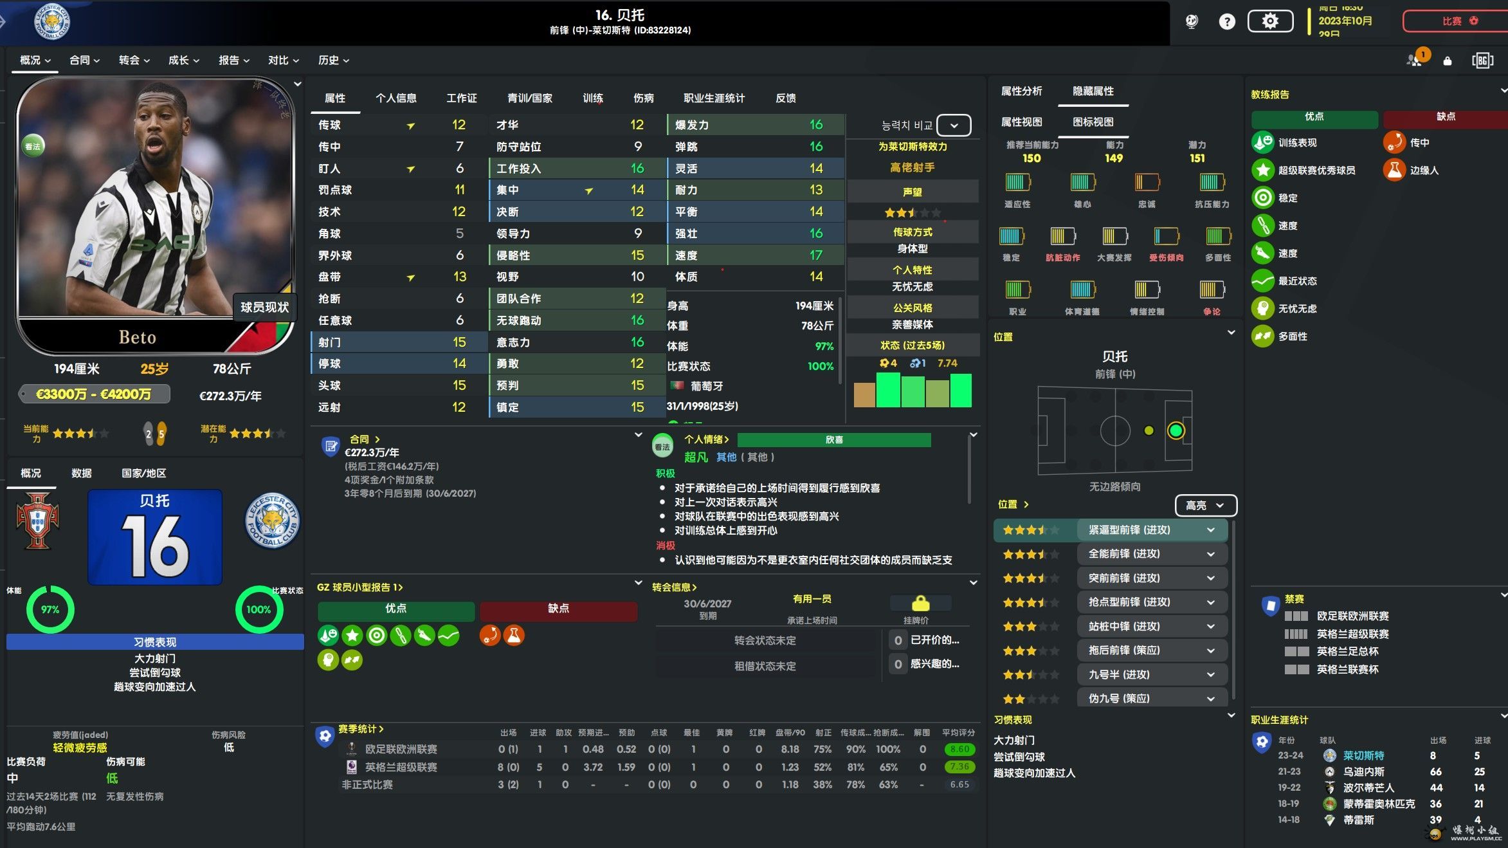Open the settings gear button

pos(1269,21)
